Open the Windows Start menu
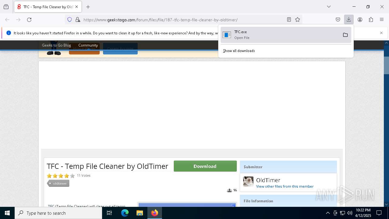The width and height of the screenshot is (389, 219). point(7,213)
